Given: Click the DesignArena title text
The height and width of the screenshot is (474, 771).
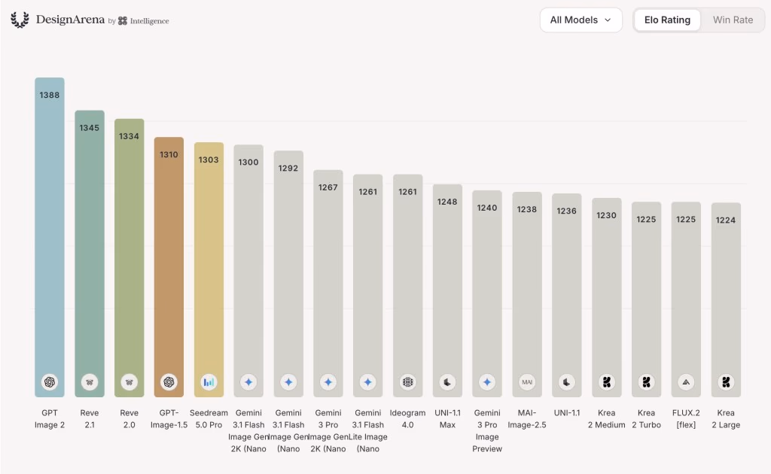Looking at the screenshot, I should click(70, 20).
